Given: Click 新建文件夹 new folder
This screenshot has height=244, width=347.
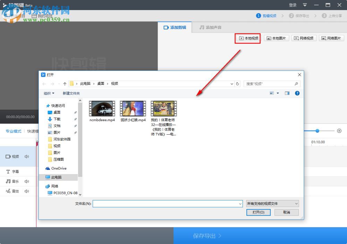Looking at the screenshot, I should pos(71,93).
